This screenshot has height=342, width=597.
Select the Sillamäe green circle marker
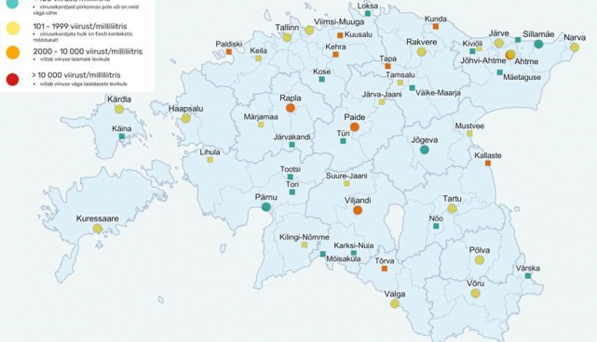538,44
